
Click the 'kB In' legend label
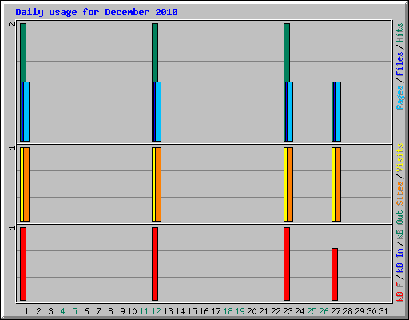(399, 261)
